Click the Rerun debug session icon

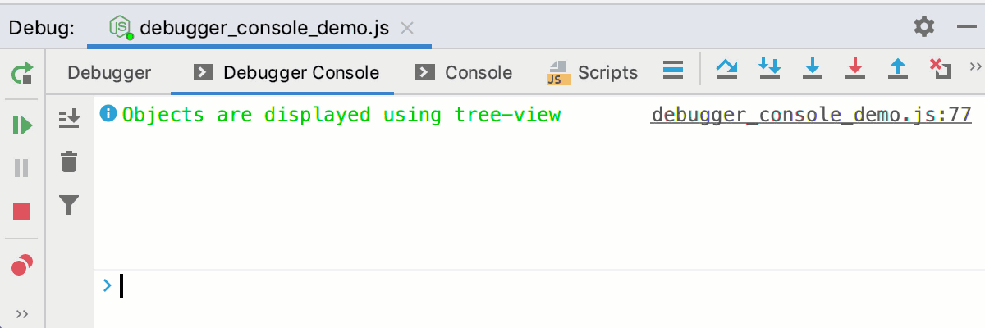pyautogui.click(x=21, y=73)
